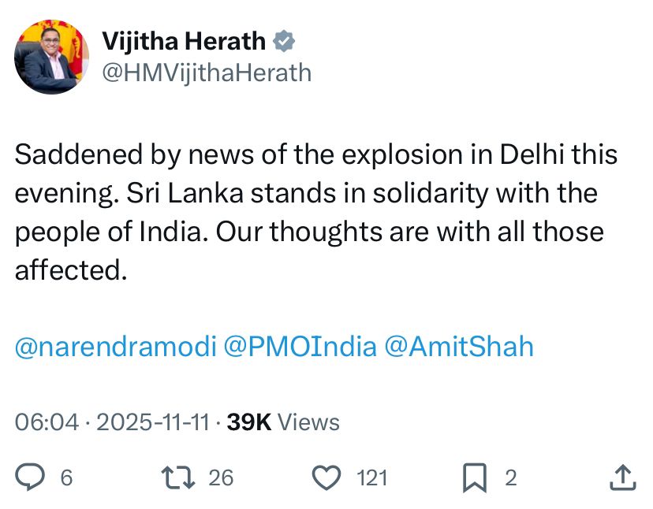653x509 pixels.
Task: Visit the @PMOIndia mentioned account
Action: pos(300,347)
